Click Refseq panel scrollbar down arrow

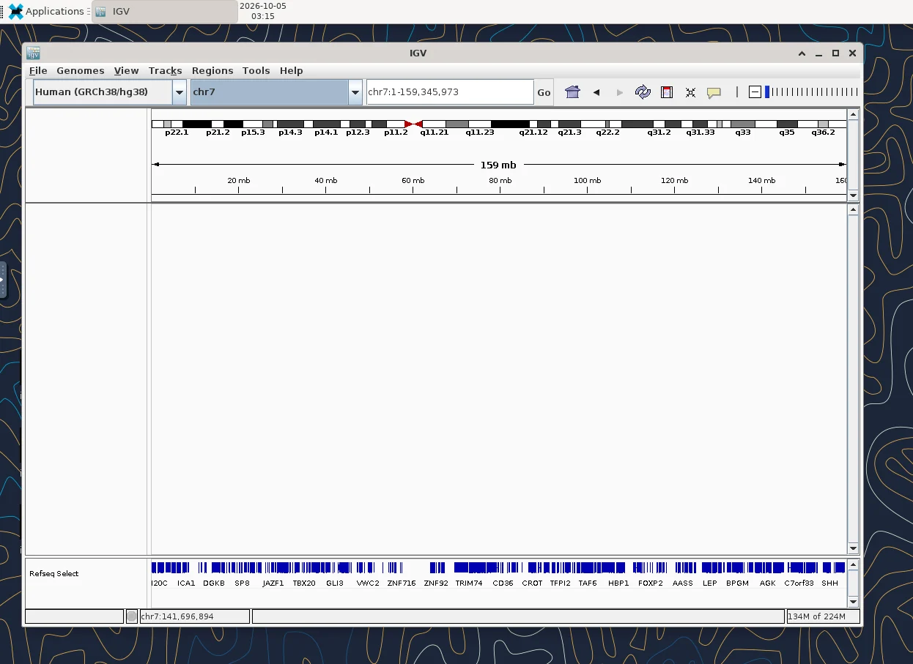click(853, 602)
